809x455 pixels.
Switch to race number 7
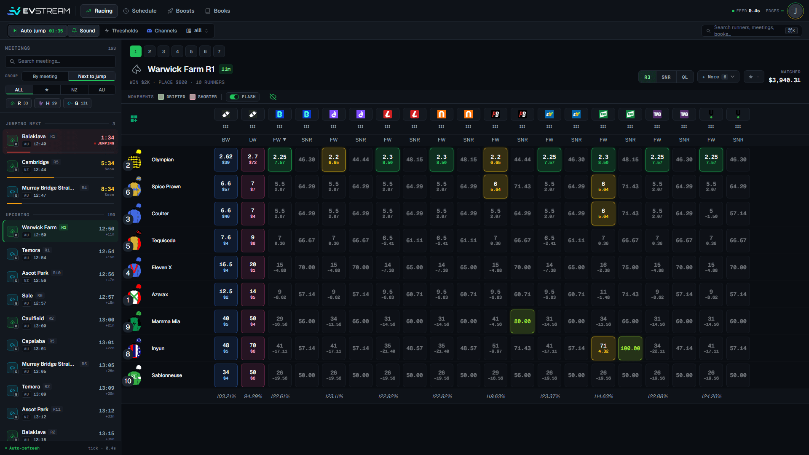tap(219, 51)
